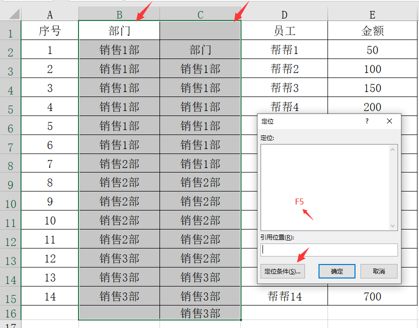The height and width of the screenshot is (328, 419).
Task: Select column C header
Action: [x=200, y=14]
